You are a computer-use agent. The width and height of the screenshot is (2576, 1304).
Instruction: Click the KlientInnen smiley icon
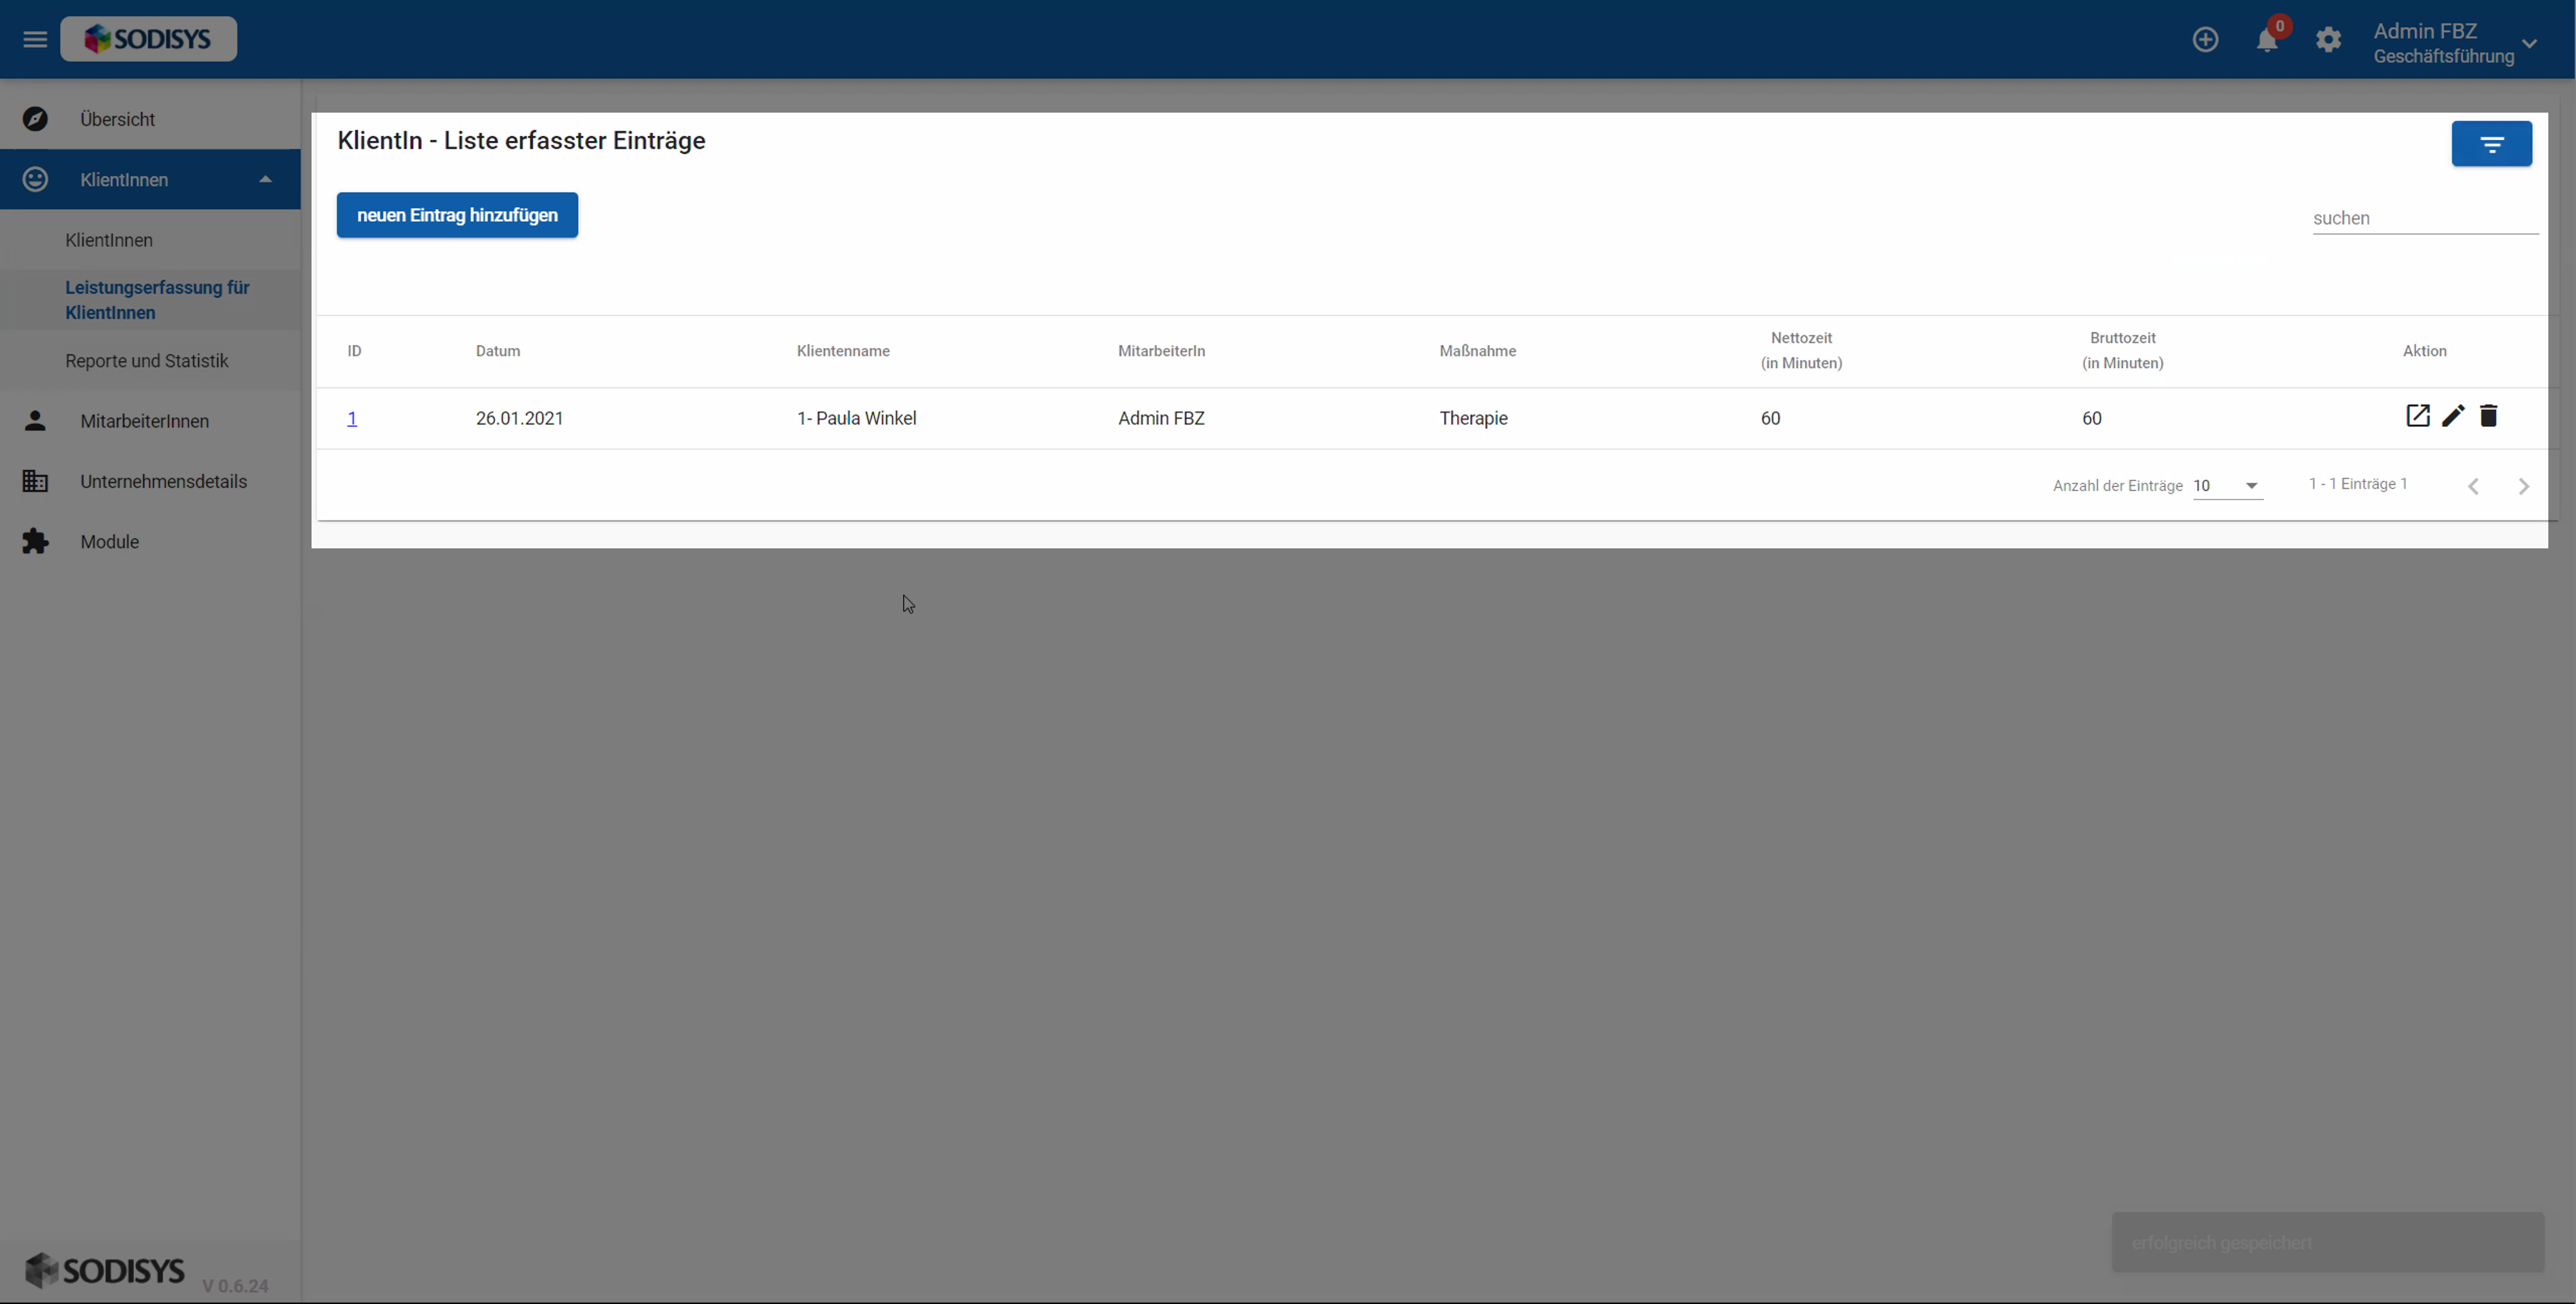[x=35, y=179]
